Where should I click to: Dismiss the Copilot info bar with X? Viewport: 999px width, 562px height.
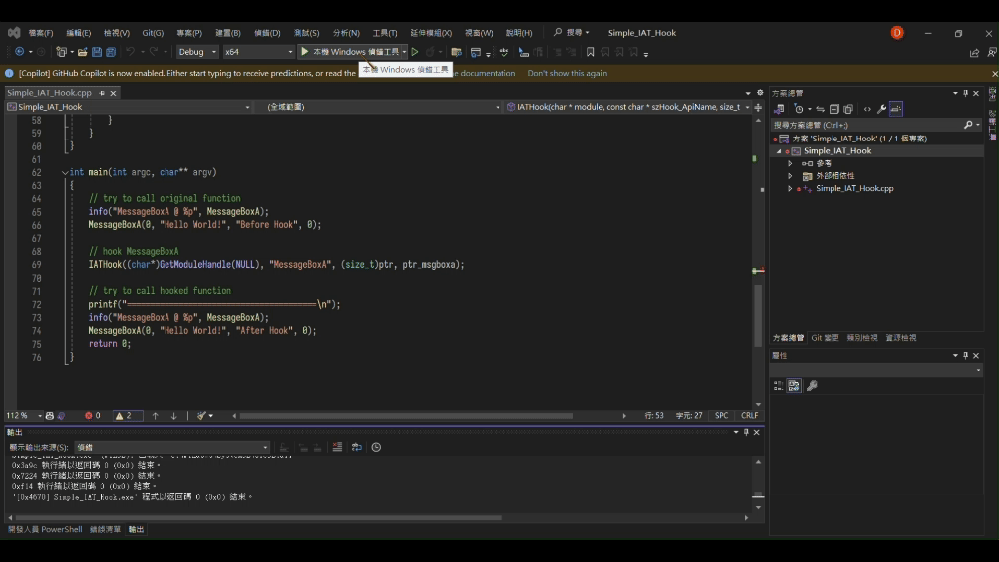[x=994, y=74]
